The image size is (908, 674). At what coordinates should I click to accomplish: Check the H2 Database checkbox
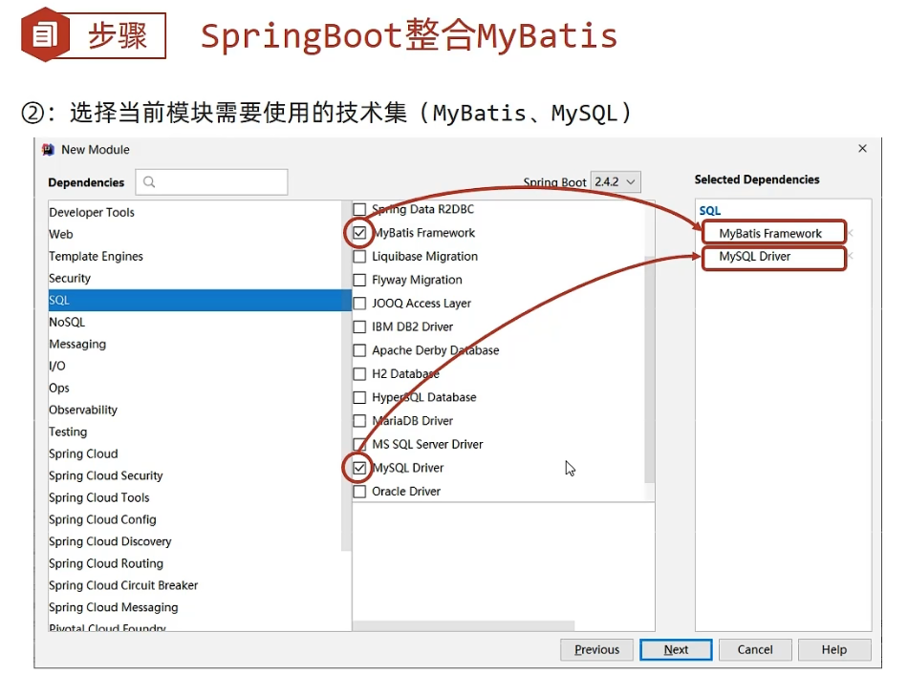point(359,373)
